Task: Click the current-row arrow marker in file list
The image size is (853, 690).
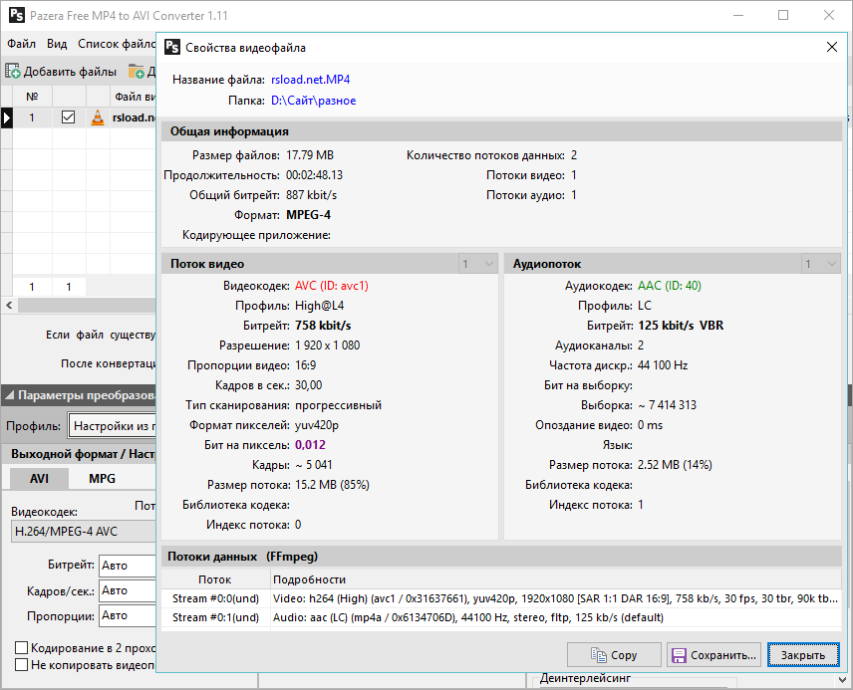Action: tap(6, 117)
